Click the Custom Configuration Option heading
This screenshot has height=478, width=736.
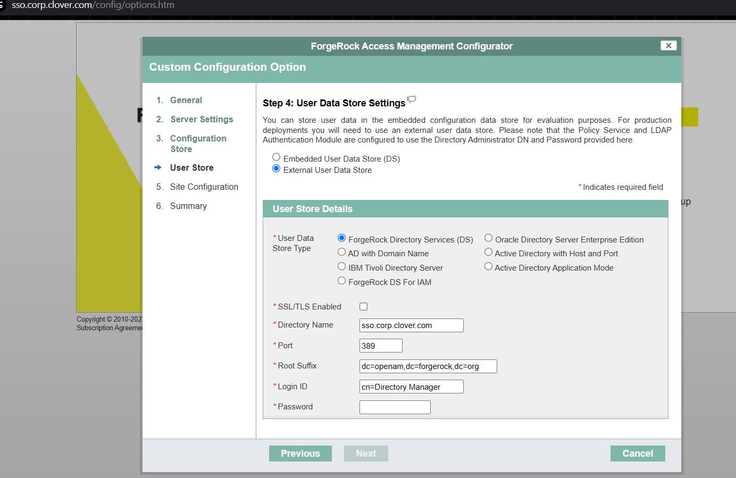point(228,67)
